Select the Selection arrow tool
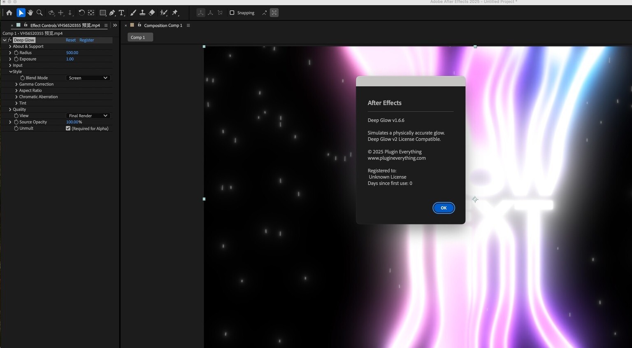The width and height of the screenshot is (632, 348). (21, 13)
